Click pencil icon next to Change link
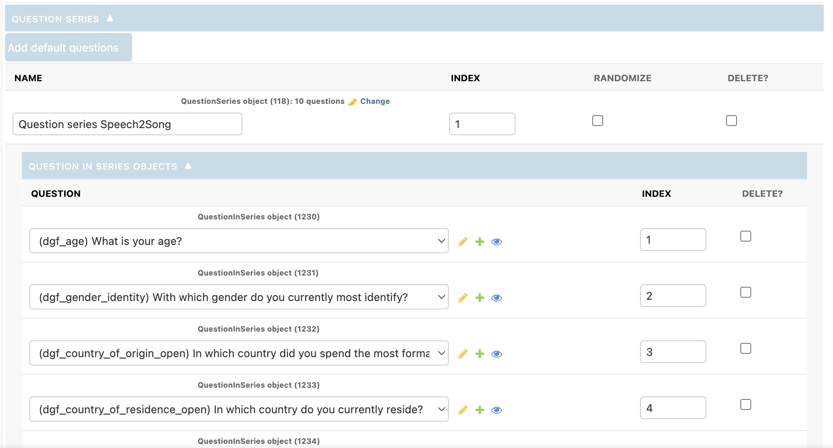 352,102
